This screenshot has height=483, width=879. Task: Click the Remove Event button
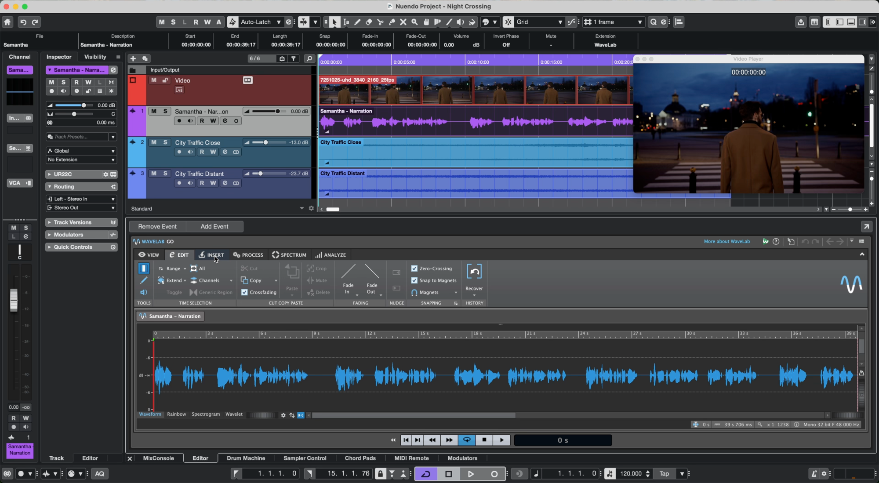coord(157,226)
